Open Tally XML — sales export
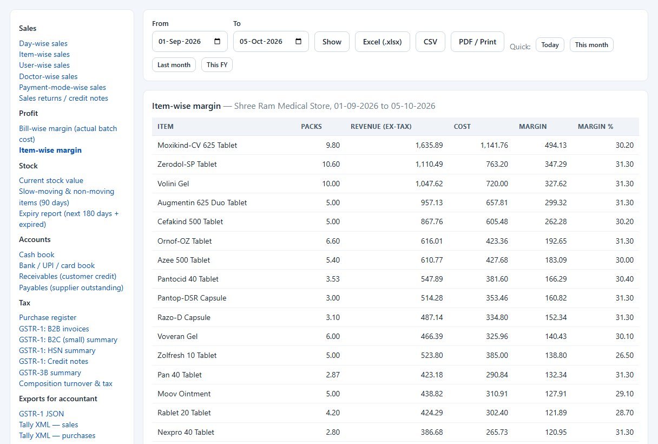Image resolution: width=658 pixels, height=444 pixels. click(49, 425)
